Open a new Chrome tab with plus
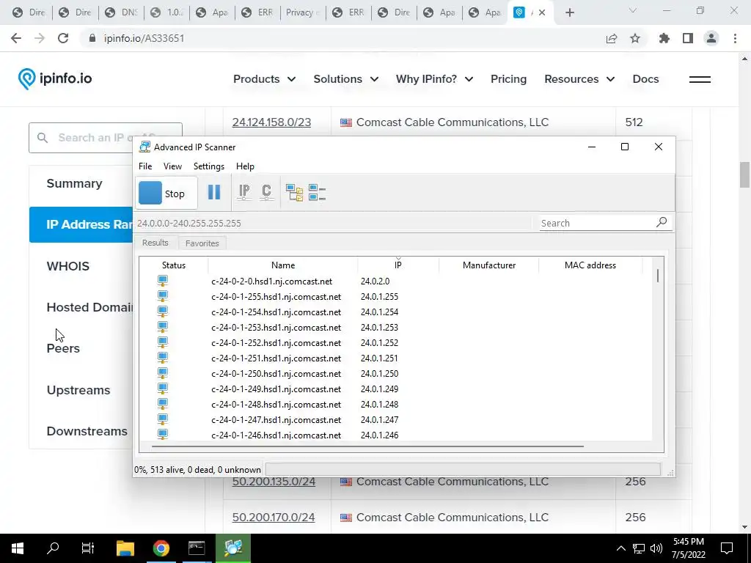 click(x=569, y=12)
